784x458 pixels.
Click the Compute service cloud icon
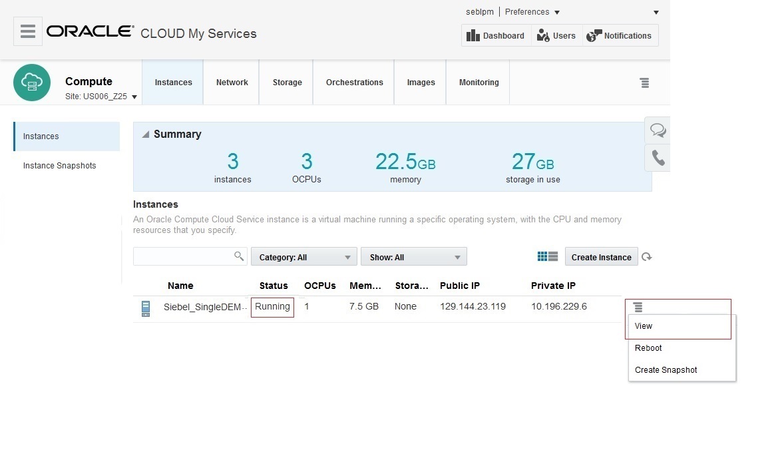pyautogui.click(x=32, y=83)
